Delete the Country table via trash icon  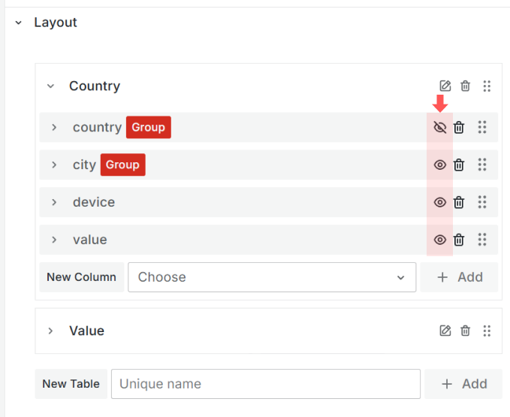click(466, 86)
